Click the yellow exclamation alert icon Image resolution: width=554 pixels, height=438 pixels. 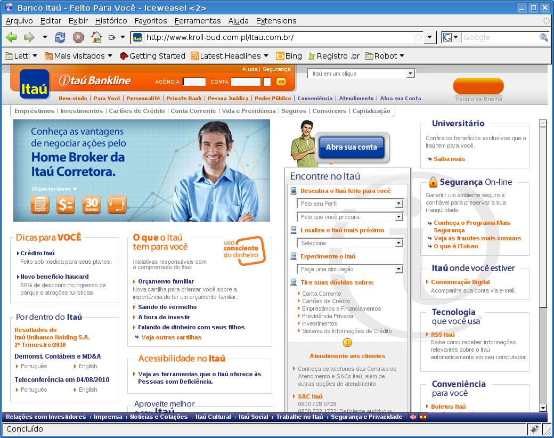[x=347, y=343]
